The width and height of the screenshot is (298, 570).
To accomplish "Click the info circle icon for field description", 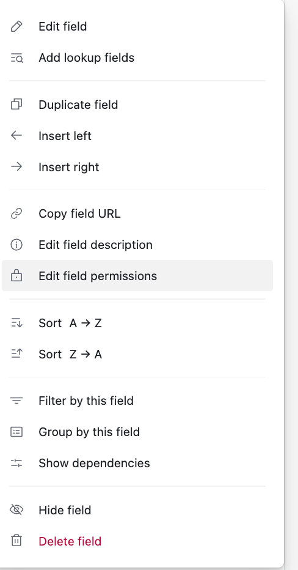I will [x=16, y=245].
